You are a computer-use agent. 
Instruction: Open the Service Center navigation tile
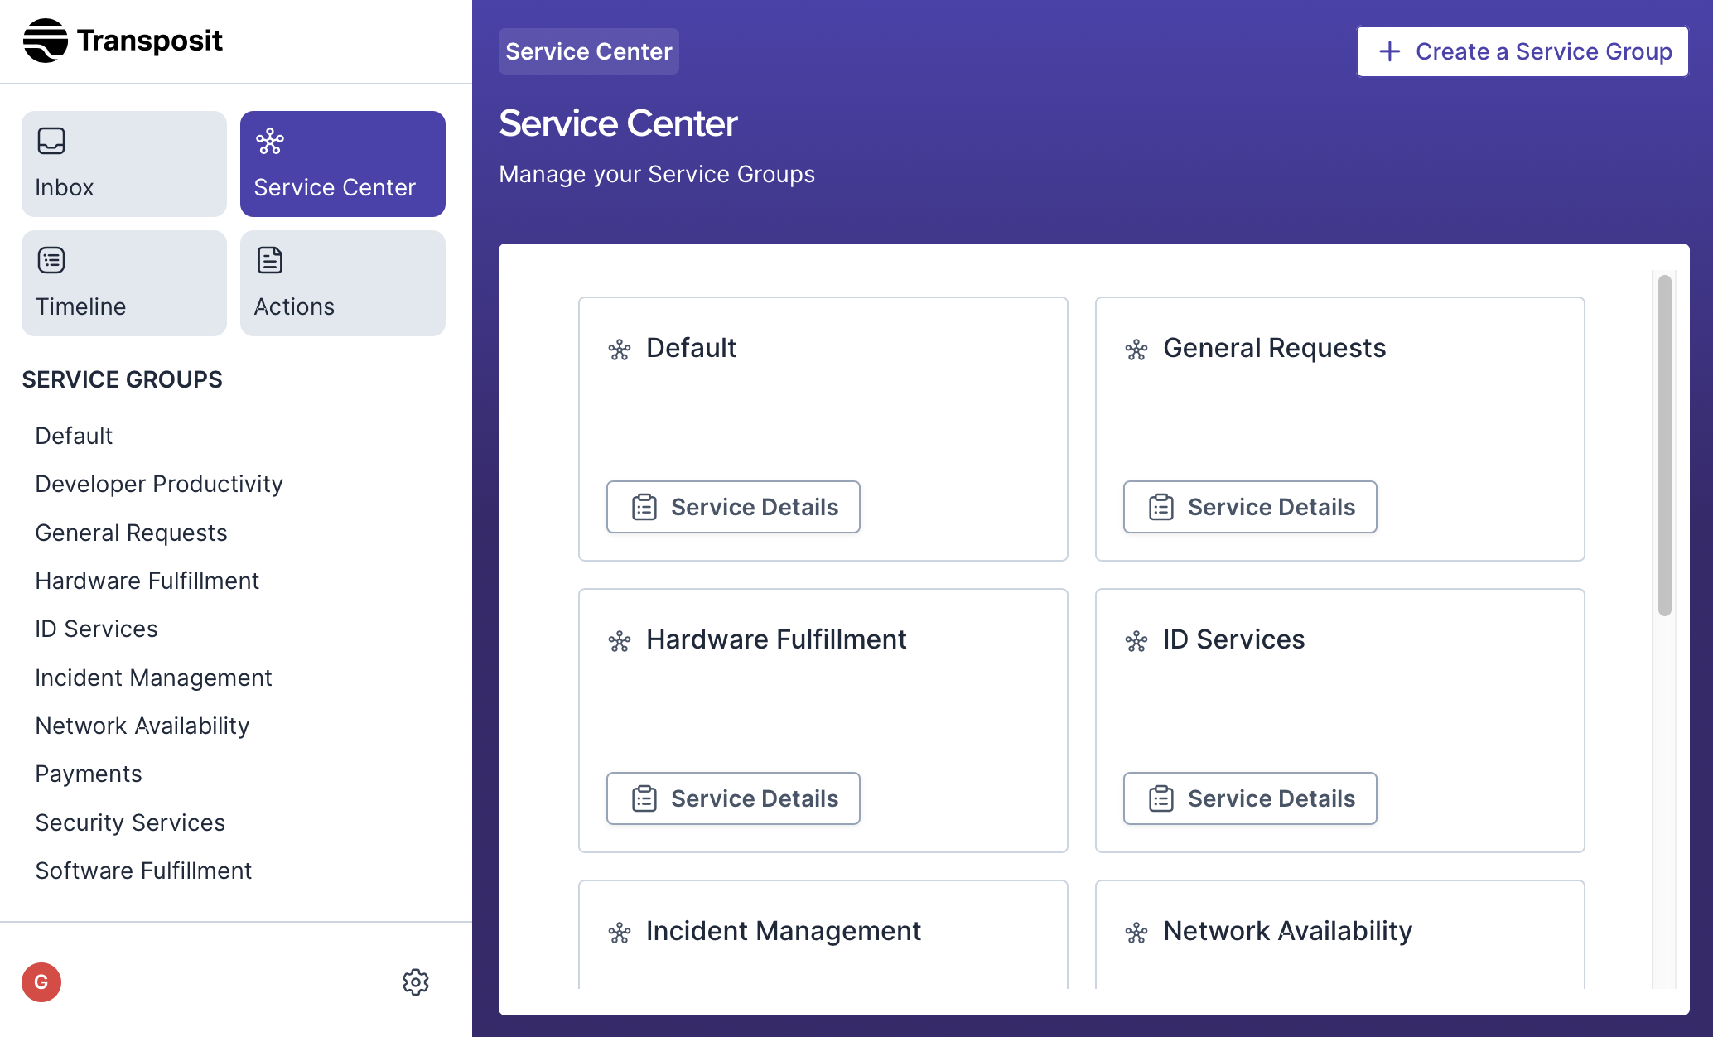(343, 164)
